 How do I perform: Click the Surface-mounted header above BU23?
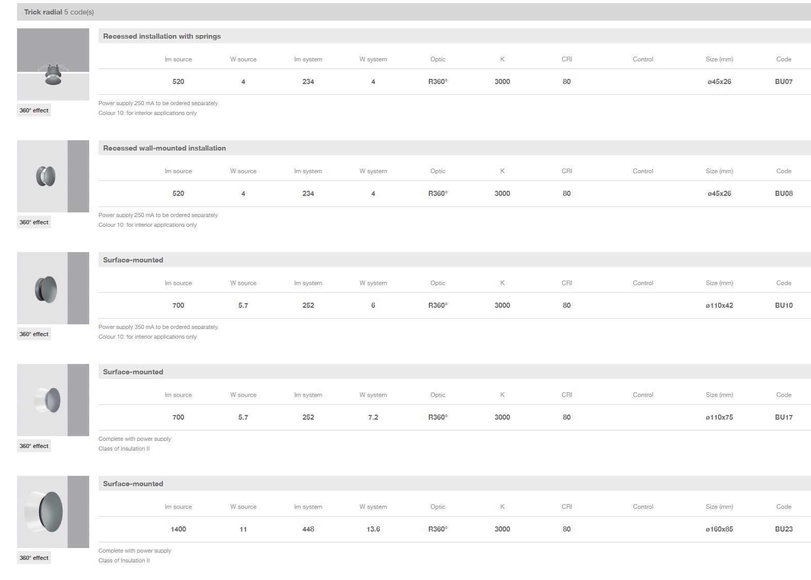pyautogui.click(x=133, y=484)
